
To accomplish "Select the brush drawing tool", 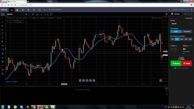I will (x=2, y=26).
